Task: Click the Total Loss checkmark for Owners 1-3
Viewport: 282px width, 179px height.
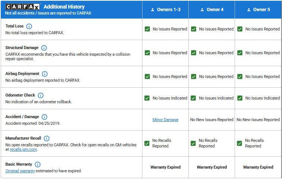Action: coord(147,29)
